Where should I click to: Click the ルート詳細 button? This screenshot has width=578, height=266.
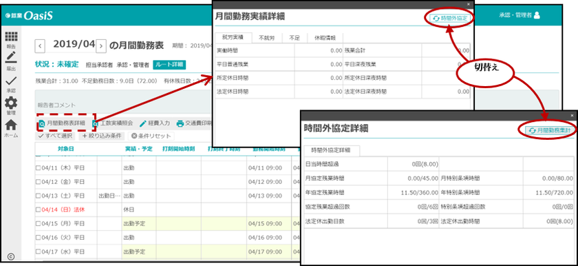tap(169, 65)
